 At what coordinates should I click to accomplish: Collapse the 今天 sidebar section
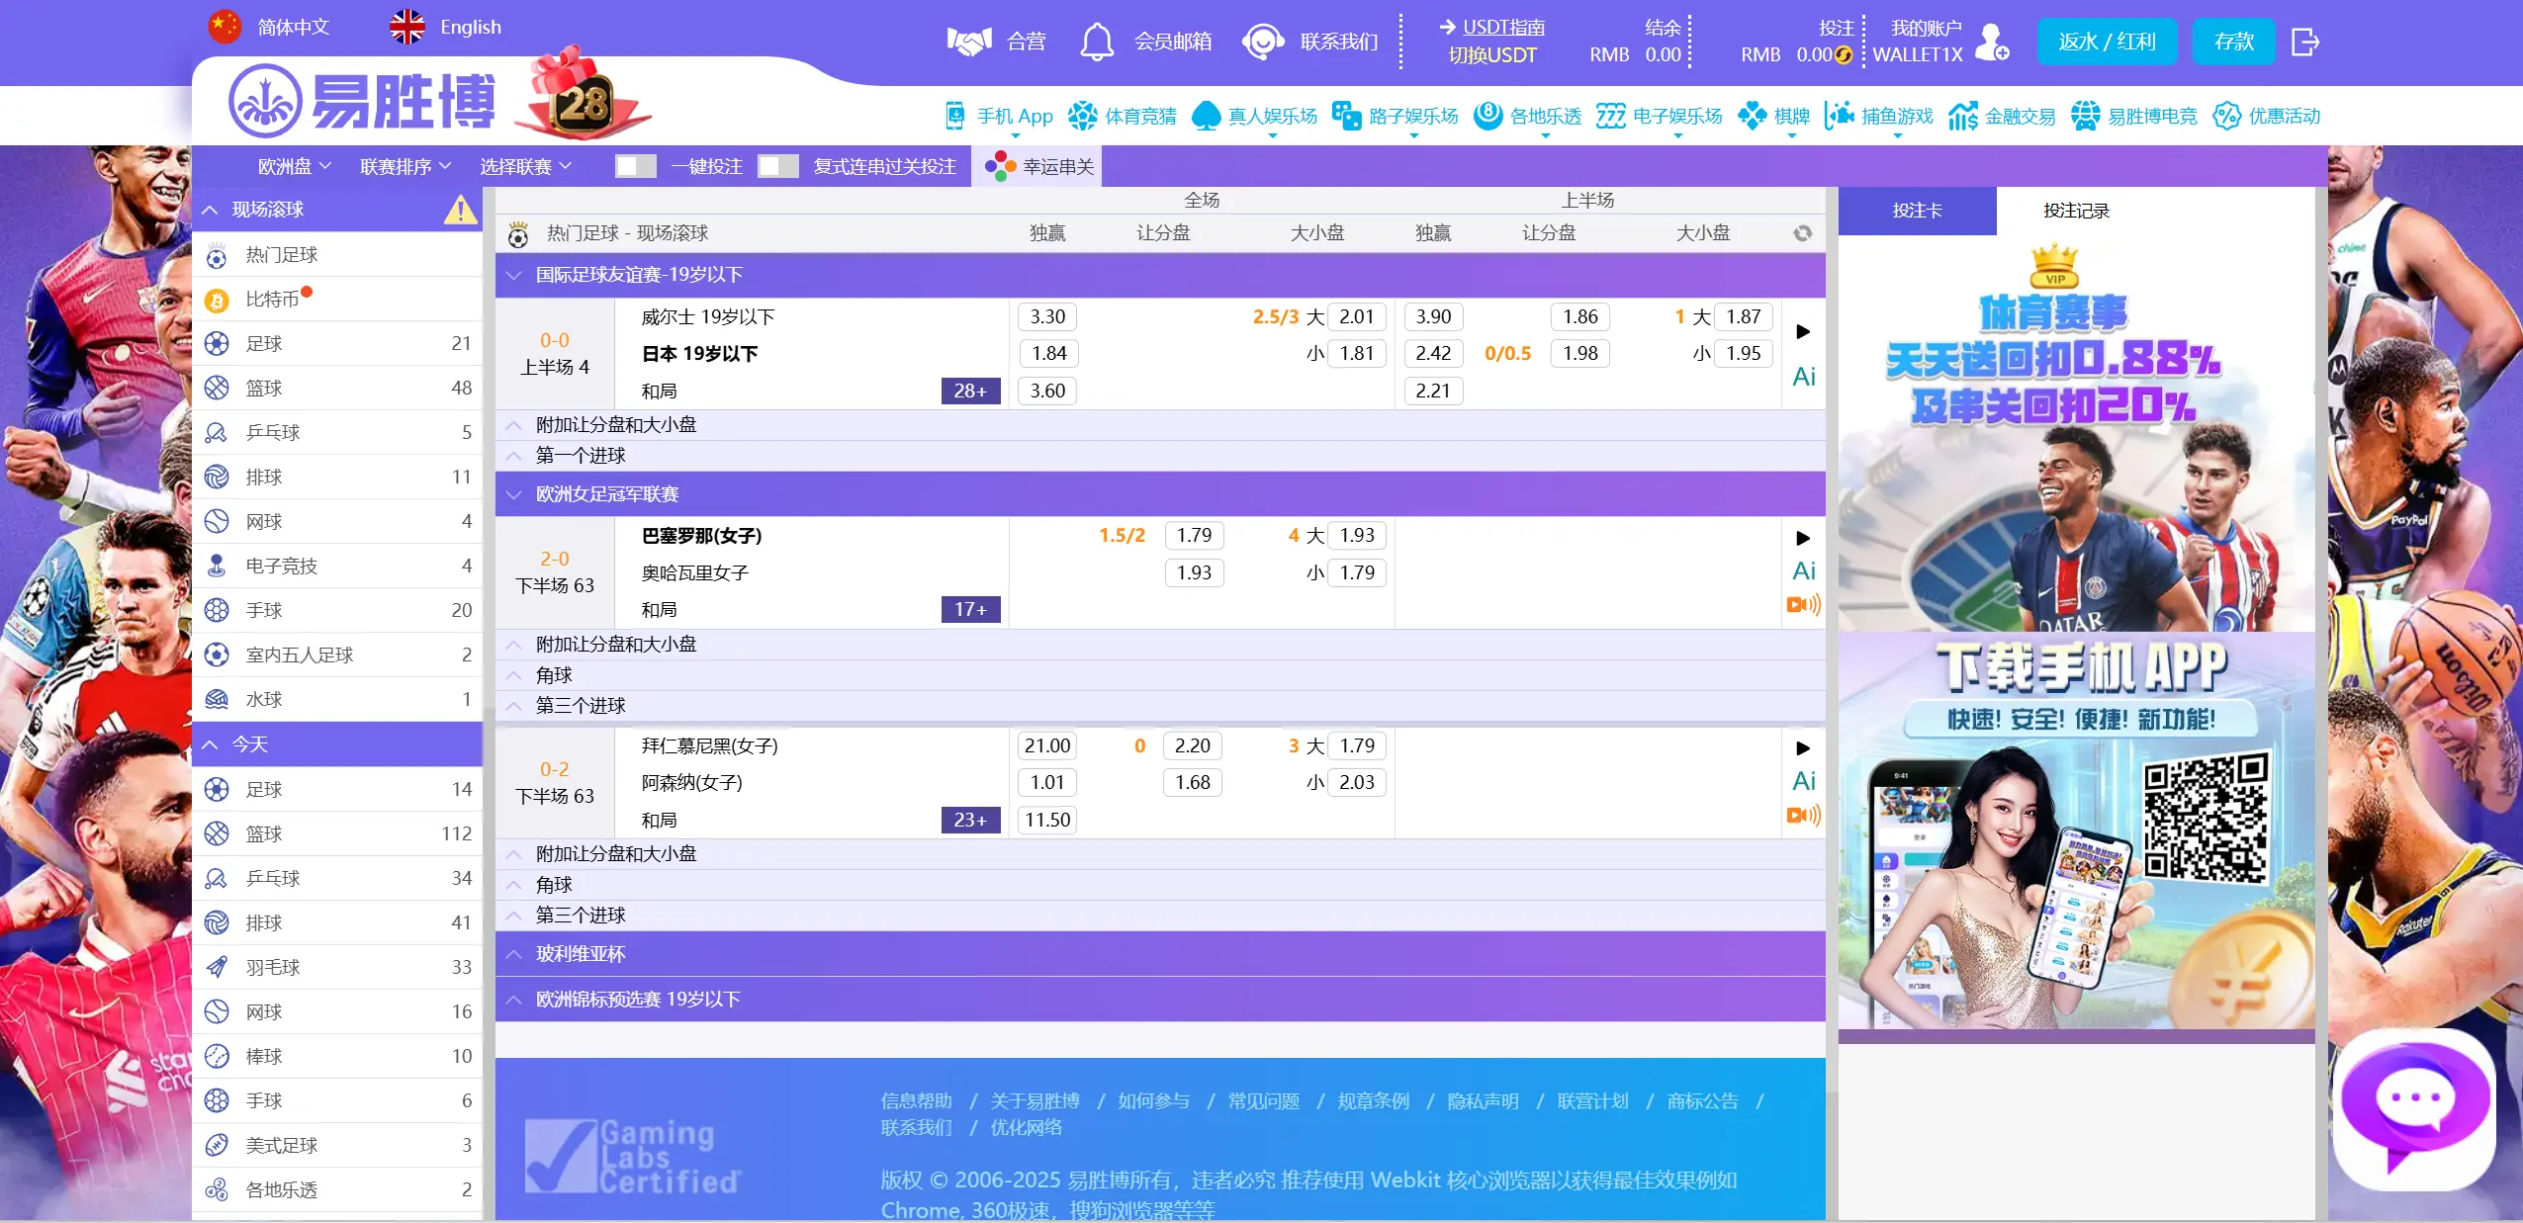click(210, 744)
